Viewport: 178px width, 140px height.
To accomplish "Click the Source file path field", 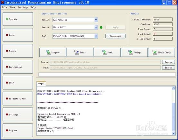I will click(x=105, y=62).
